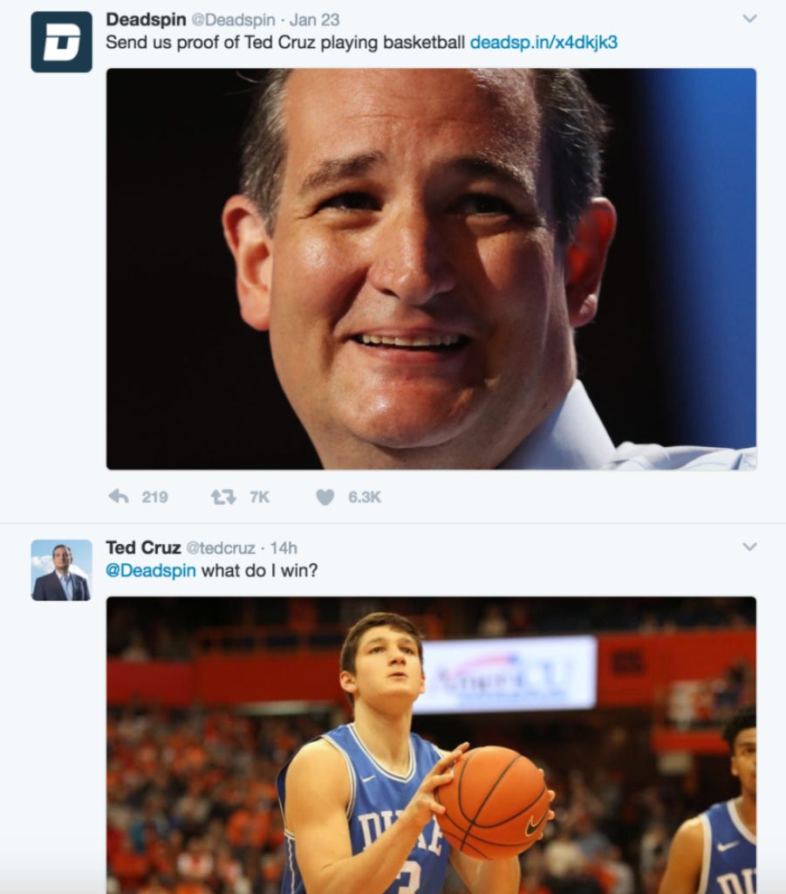This screenshot has height=894, width=786.
Task: Click the retweet icon showing 7K
Action: [x=222, y=497]
